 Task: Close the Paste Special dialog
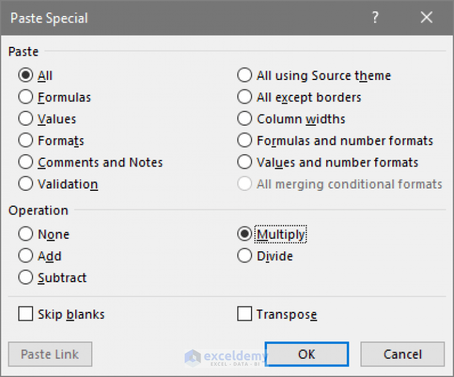(426, 18)
